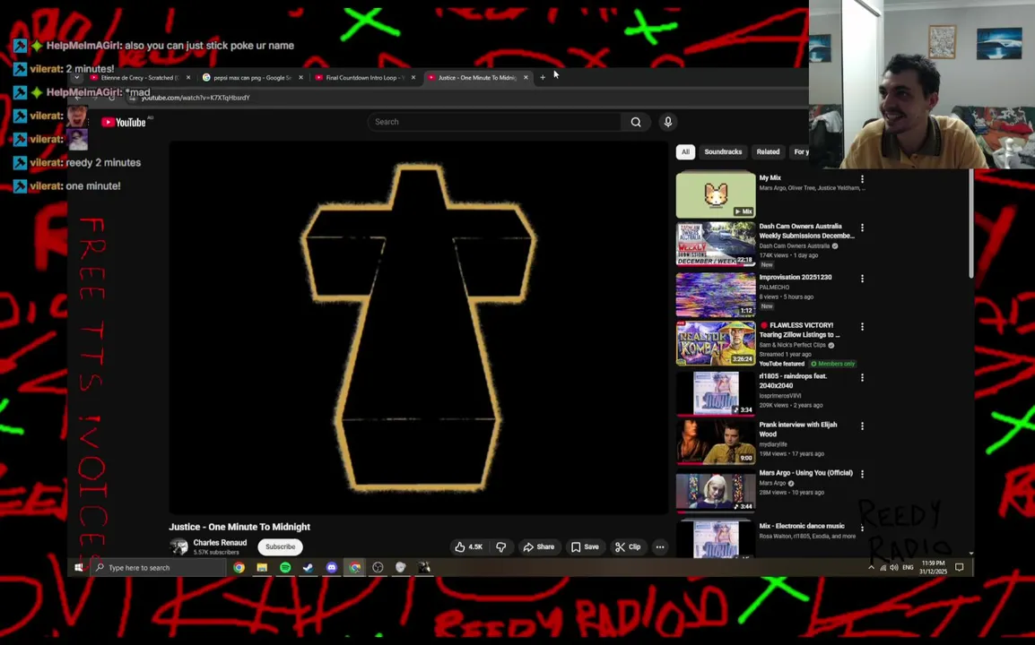Screen dimensions: 1035x645
Task: Click the YouTube logo to go home
Action: coord(124,122)
